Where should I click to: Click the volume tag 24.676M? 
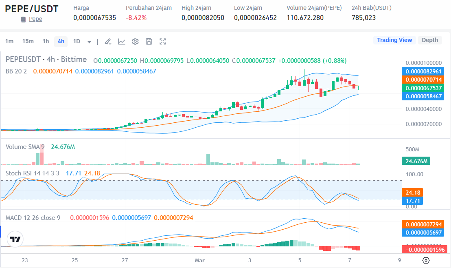tap(416, 161)
